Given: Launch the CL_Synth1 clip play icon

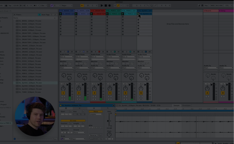Looking at the screenshot, I should click(138, 14).
